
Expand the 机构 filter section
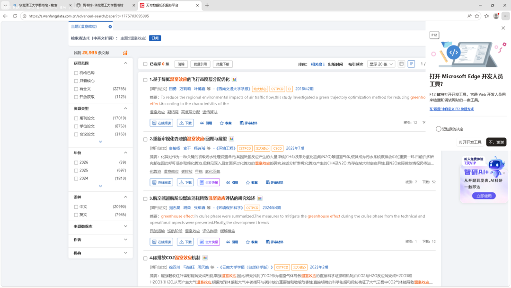tap(125, 253)
